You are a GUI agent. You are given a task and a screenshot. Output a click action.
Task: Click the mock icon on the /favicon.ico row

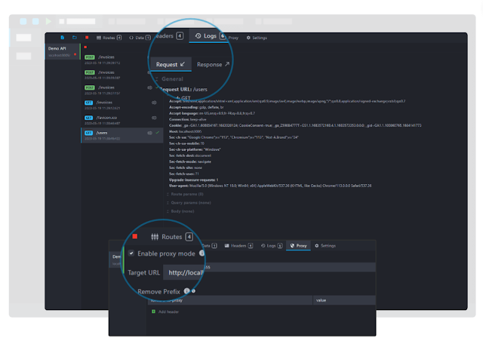pos(154,118)
